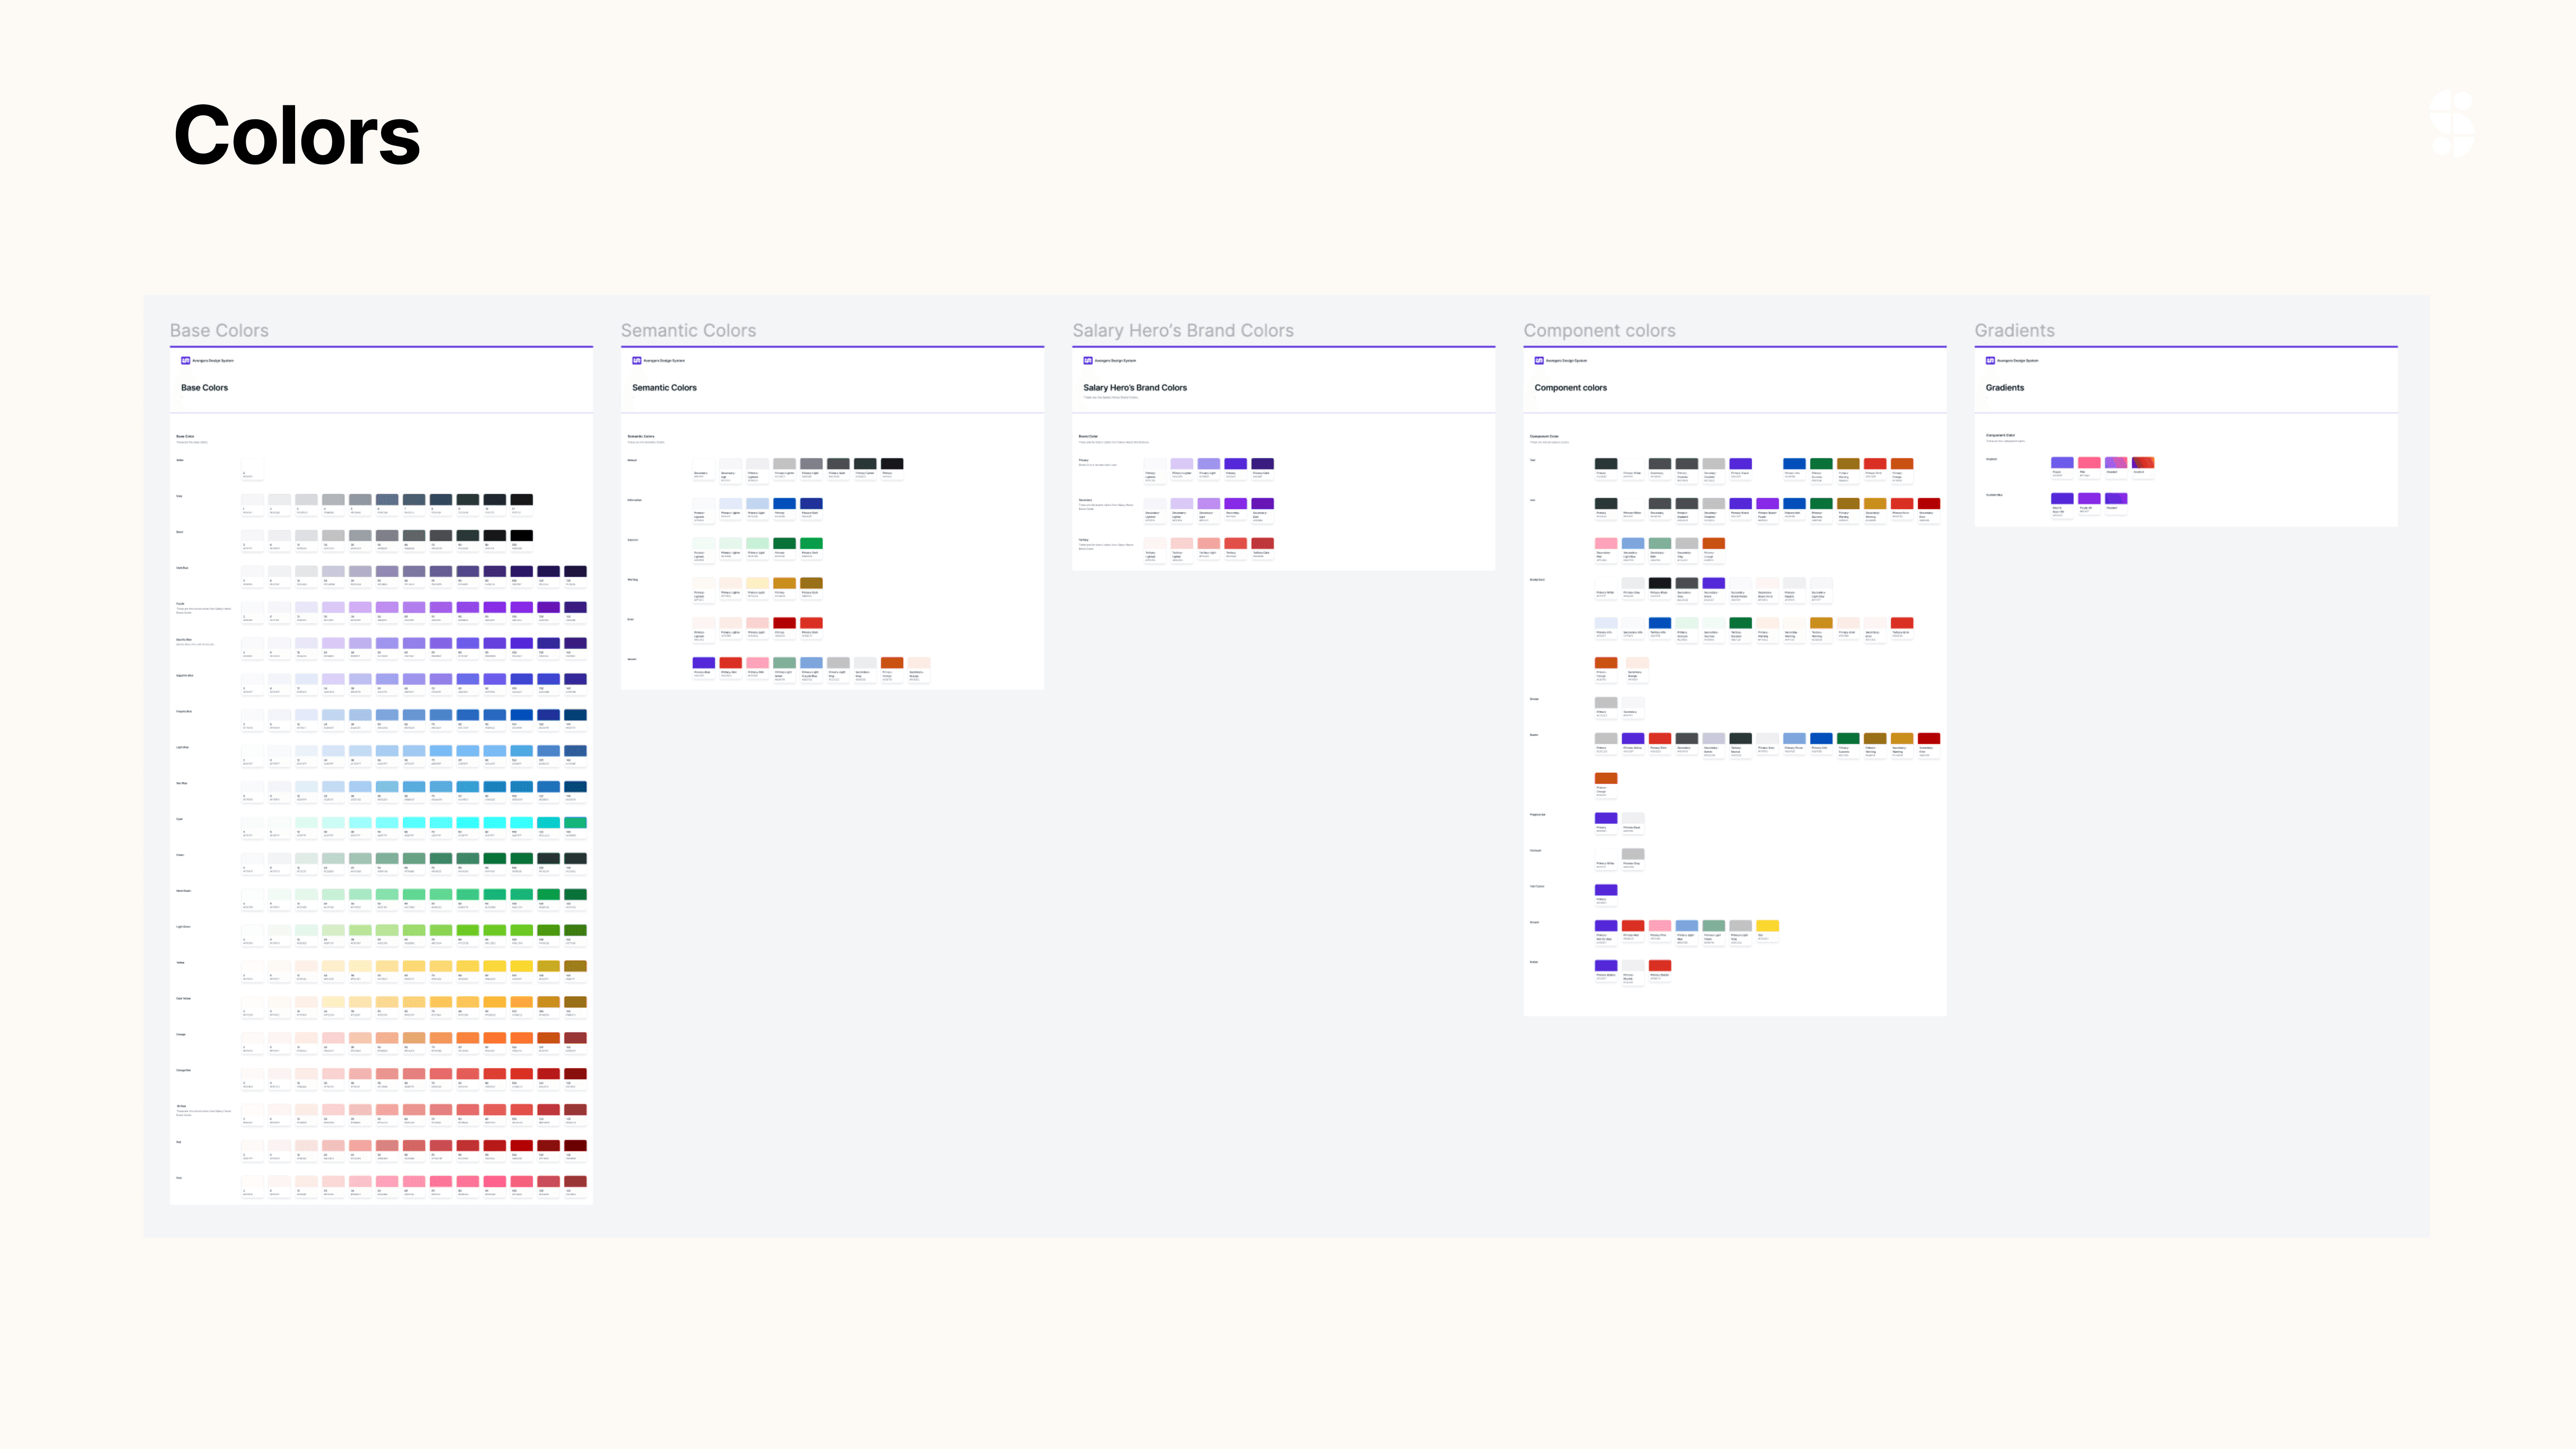Pick the purple swatch in the Tab Cursor row

point(1606,890)
